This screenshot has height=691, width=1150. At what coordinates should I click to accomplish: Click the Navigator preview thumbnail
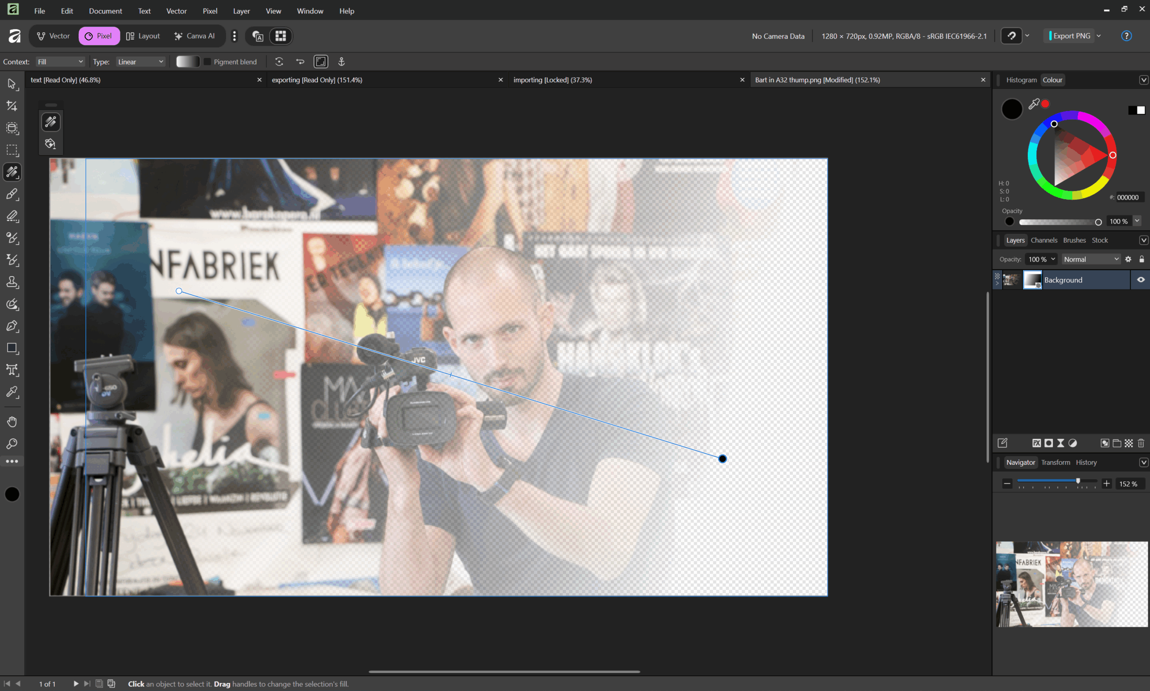click(x=1071, y=584)
